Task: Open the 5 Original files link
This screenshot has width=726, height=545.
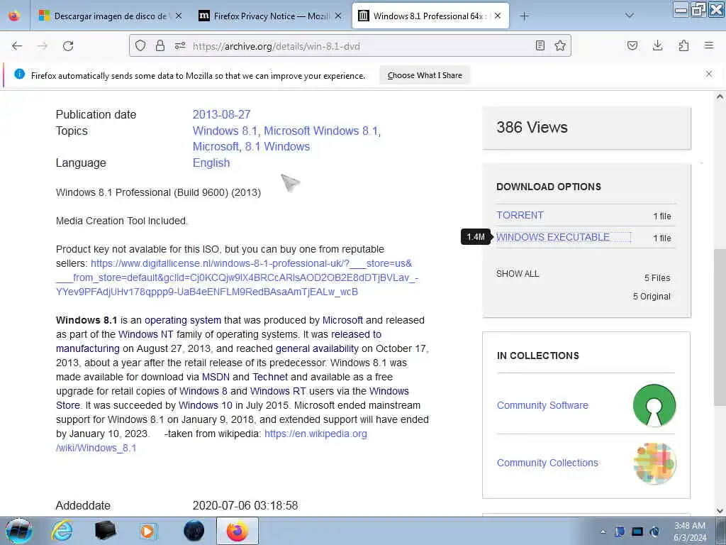Action: coord(652,296)
